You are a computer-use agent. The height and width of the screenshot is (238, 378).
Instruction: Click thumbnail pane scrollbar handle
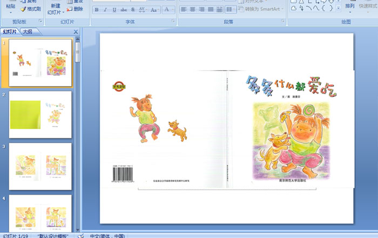tap(77, 52)
